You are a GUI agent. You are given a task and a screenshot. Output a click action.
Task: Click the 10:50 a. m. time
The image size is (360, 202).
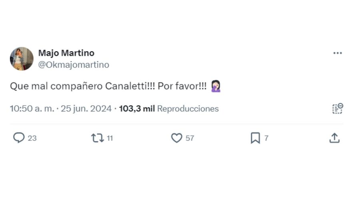pos(32,108)
